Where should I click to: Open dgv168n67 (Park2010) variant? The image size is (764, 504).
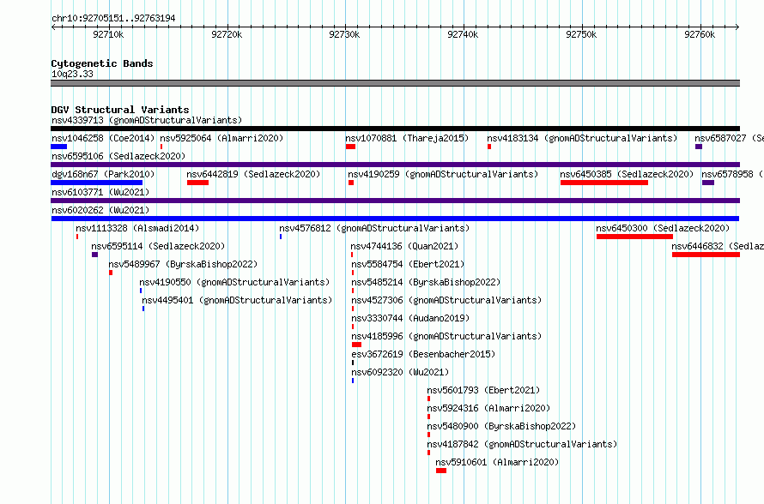(103, 174)
